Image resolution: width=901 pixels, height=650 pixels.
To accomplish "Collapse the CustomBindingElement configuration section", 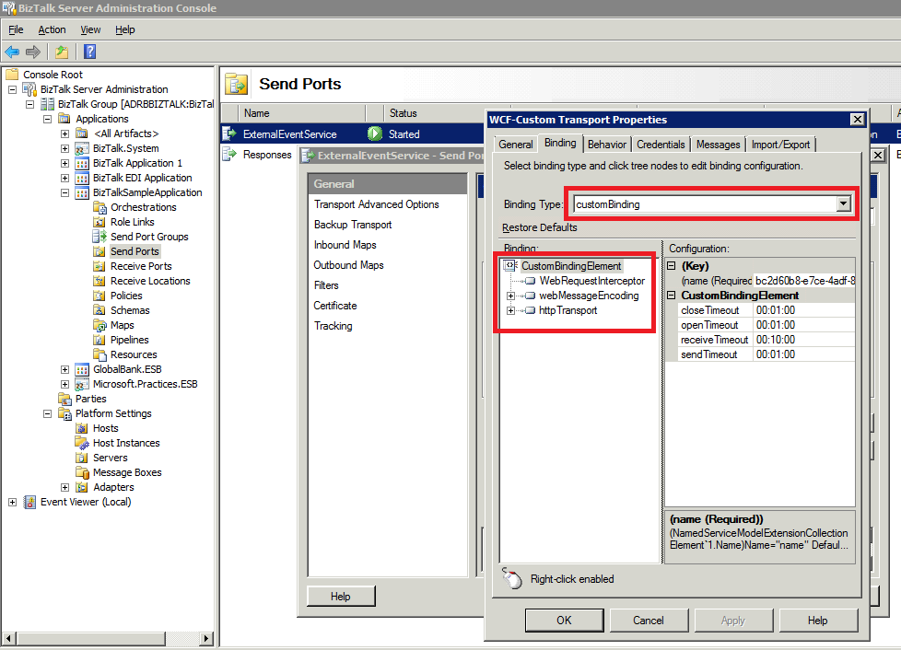I will click(672, 296).
